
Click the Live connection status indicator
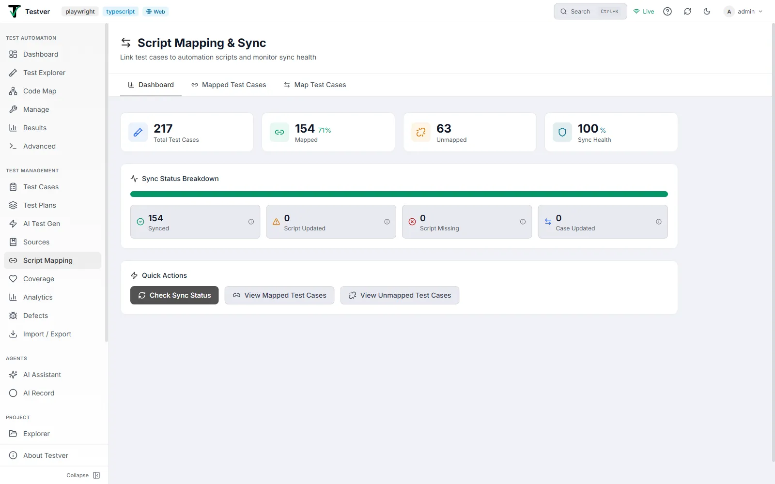coord(644,12)
